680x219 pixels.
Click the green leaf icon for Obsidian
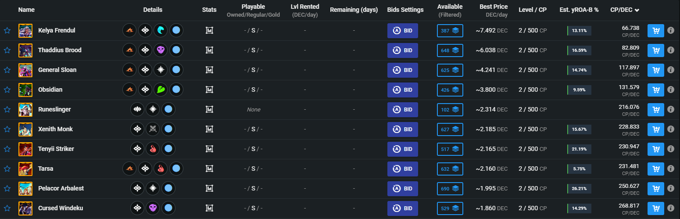161,90
